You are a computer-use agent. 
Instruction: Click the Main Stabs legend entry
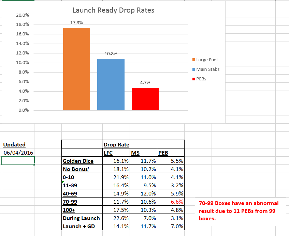pyautogui.click(x=208, y=69)
